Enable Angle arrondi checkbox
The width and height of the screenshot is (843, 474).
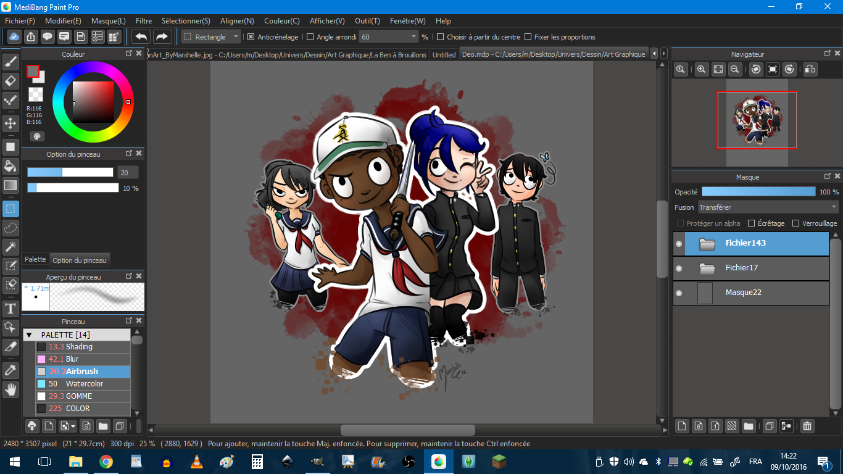310,37
